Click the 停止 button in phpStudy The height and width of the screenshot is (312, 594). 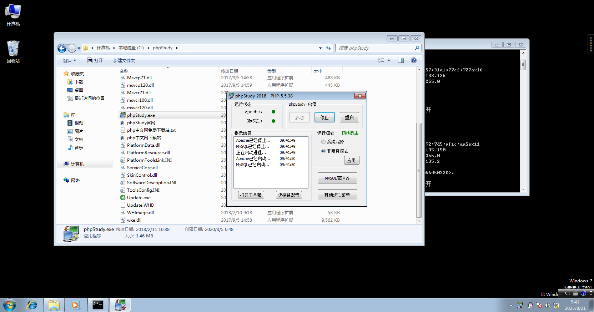click(x=324, y=117)
